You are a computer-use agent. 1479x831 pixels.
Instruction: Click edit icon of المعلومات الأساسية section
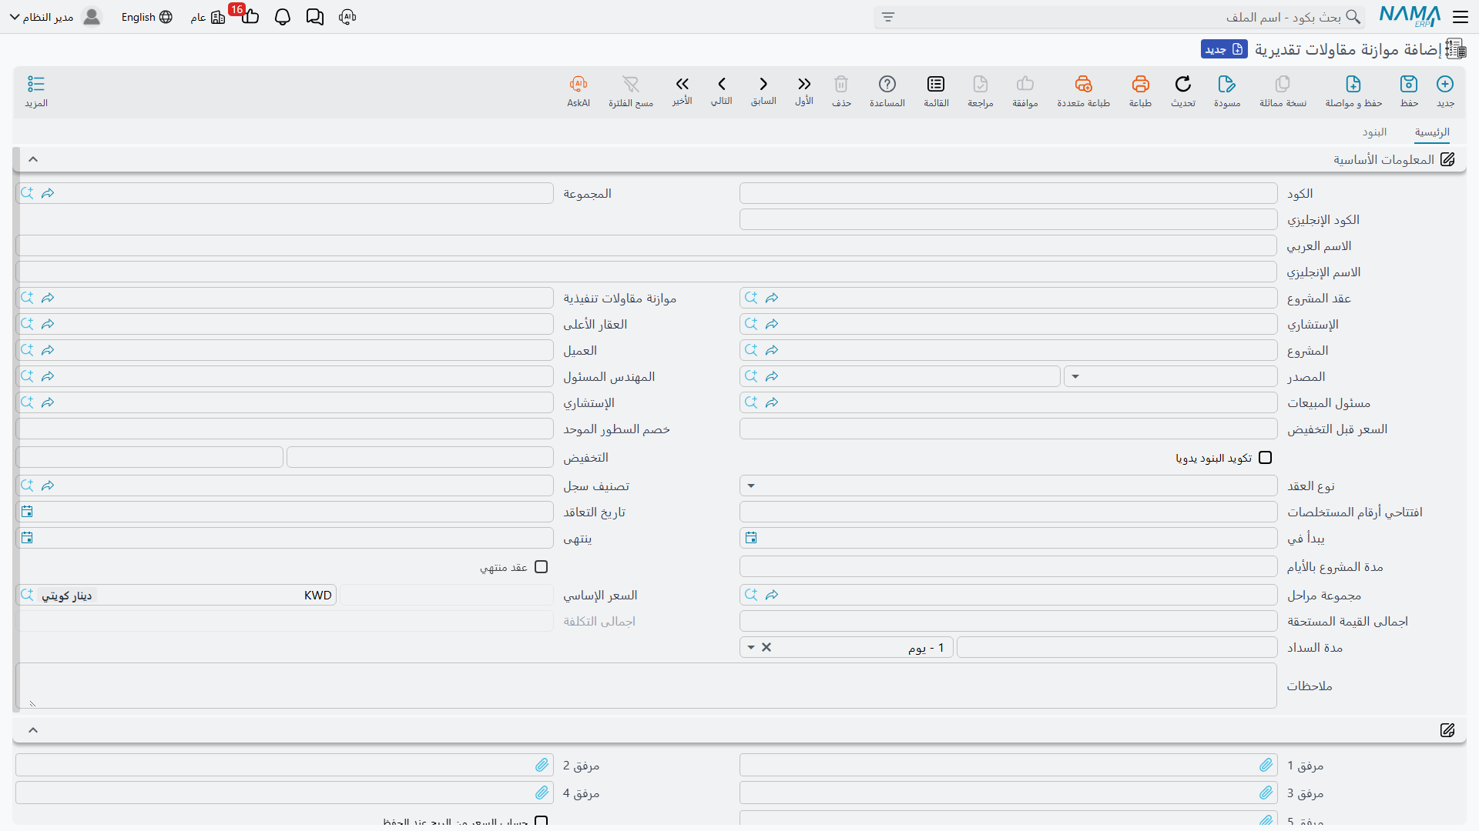1447,159
